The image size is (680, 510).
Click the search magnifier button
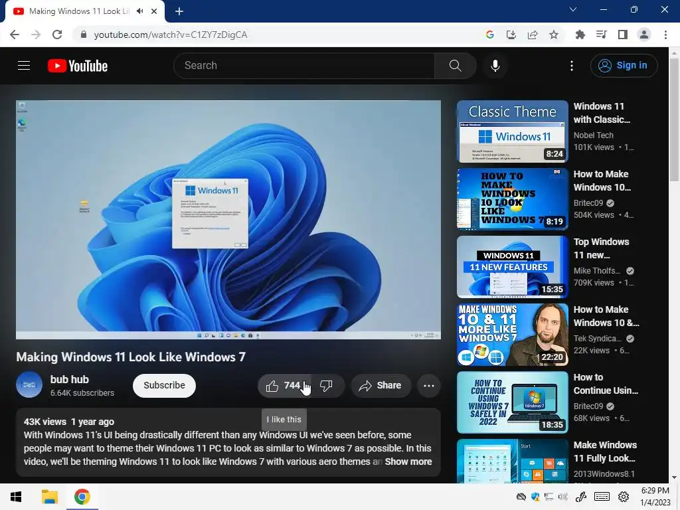point(455,66)
